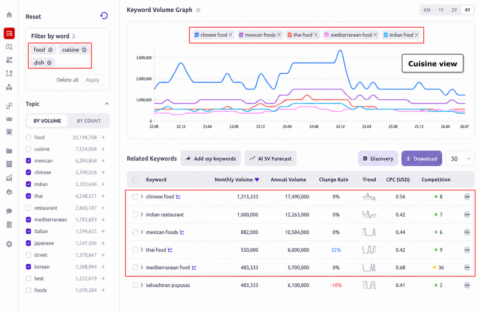
Task: Click the graph icon next to 'chinese food' row
Action: point(179,197)
